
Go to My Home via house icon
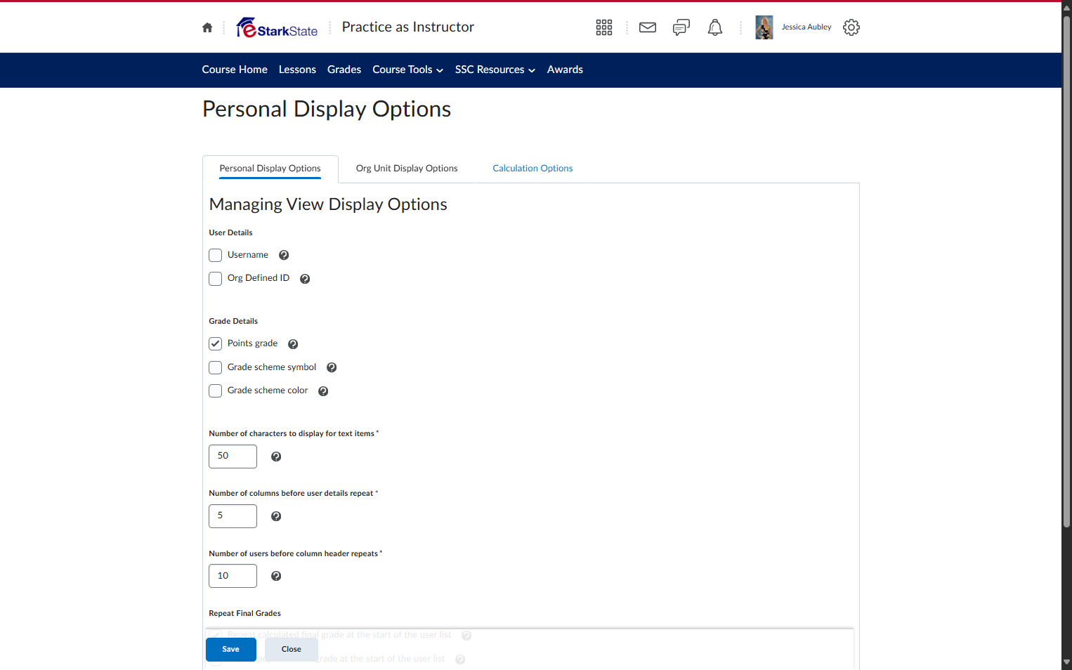207,27
